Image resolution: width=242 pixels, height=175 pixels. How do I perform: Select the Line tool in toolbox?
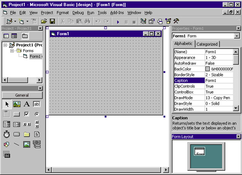click(16, 144)
